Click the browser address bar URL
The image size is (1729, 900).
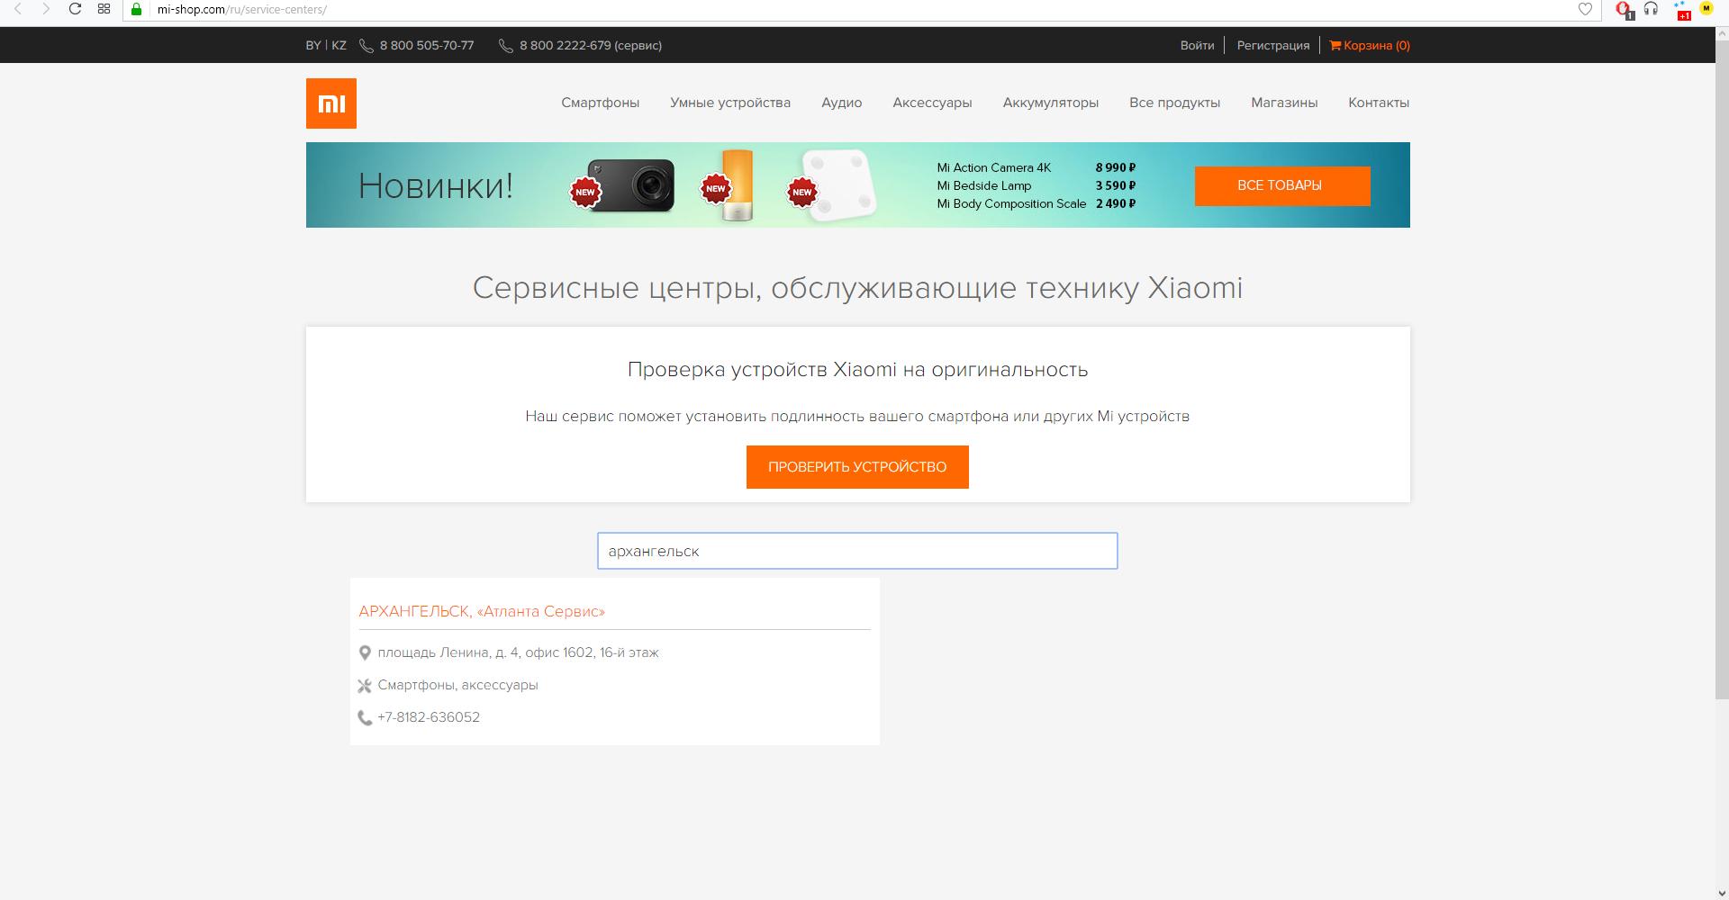241,9
